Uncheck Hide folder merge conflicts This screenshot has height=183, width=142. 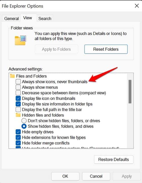pos(18,143)
